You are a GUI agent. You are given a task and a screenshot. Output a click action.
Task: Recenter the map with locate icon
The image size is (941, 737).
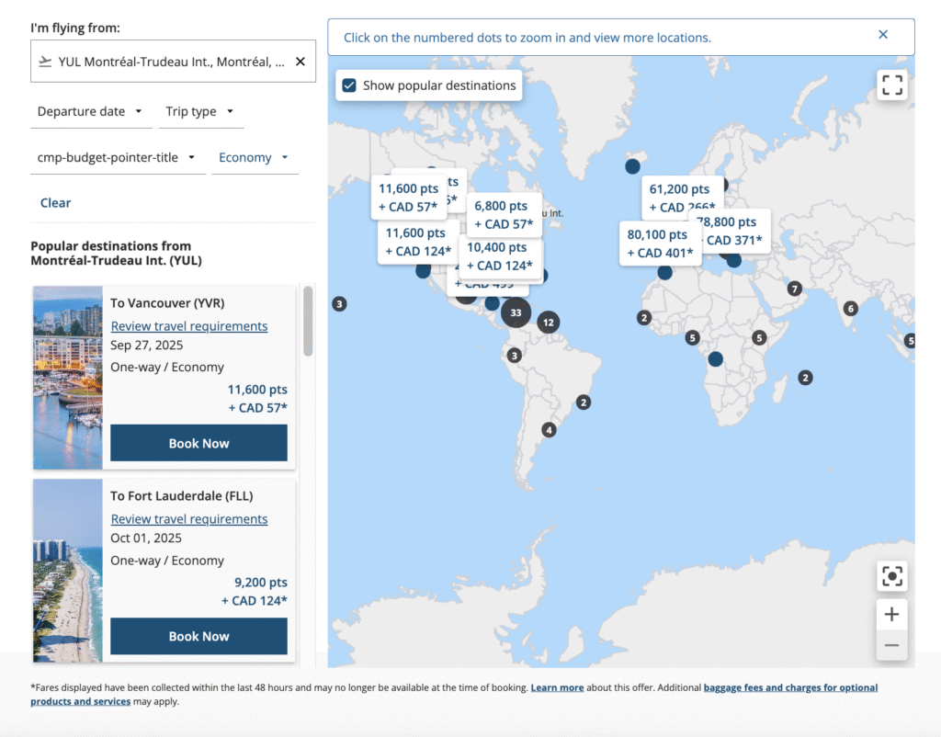pos(891,576)
